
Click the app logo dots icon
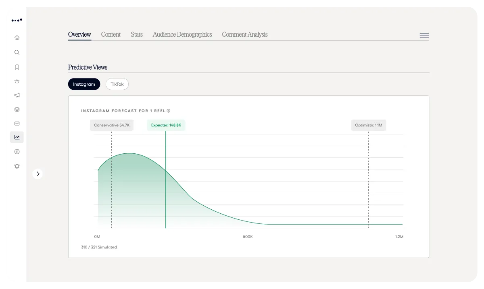coord(17,20)
